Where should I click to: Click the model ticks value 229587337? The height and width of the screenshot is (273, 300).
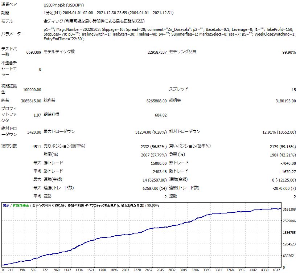157,52
